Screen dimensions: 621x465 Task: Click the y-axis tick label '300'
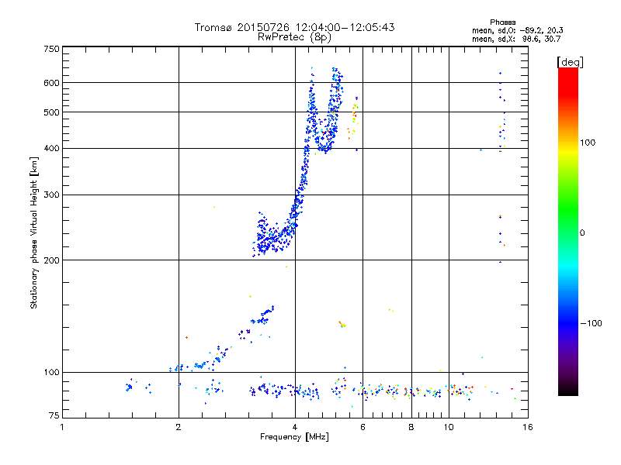pyautogui.click(x=51, y=195)
